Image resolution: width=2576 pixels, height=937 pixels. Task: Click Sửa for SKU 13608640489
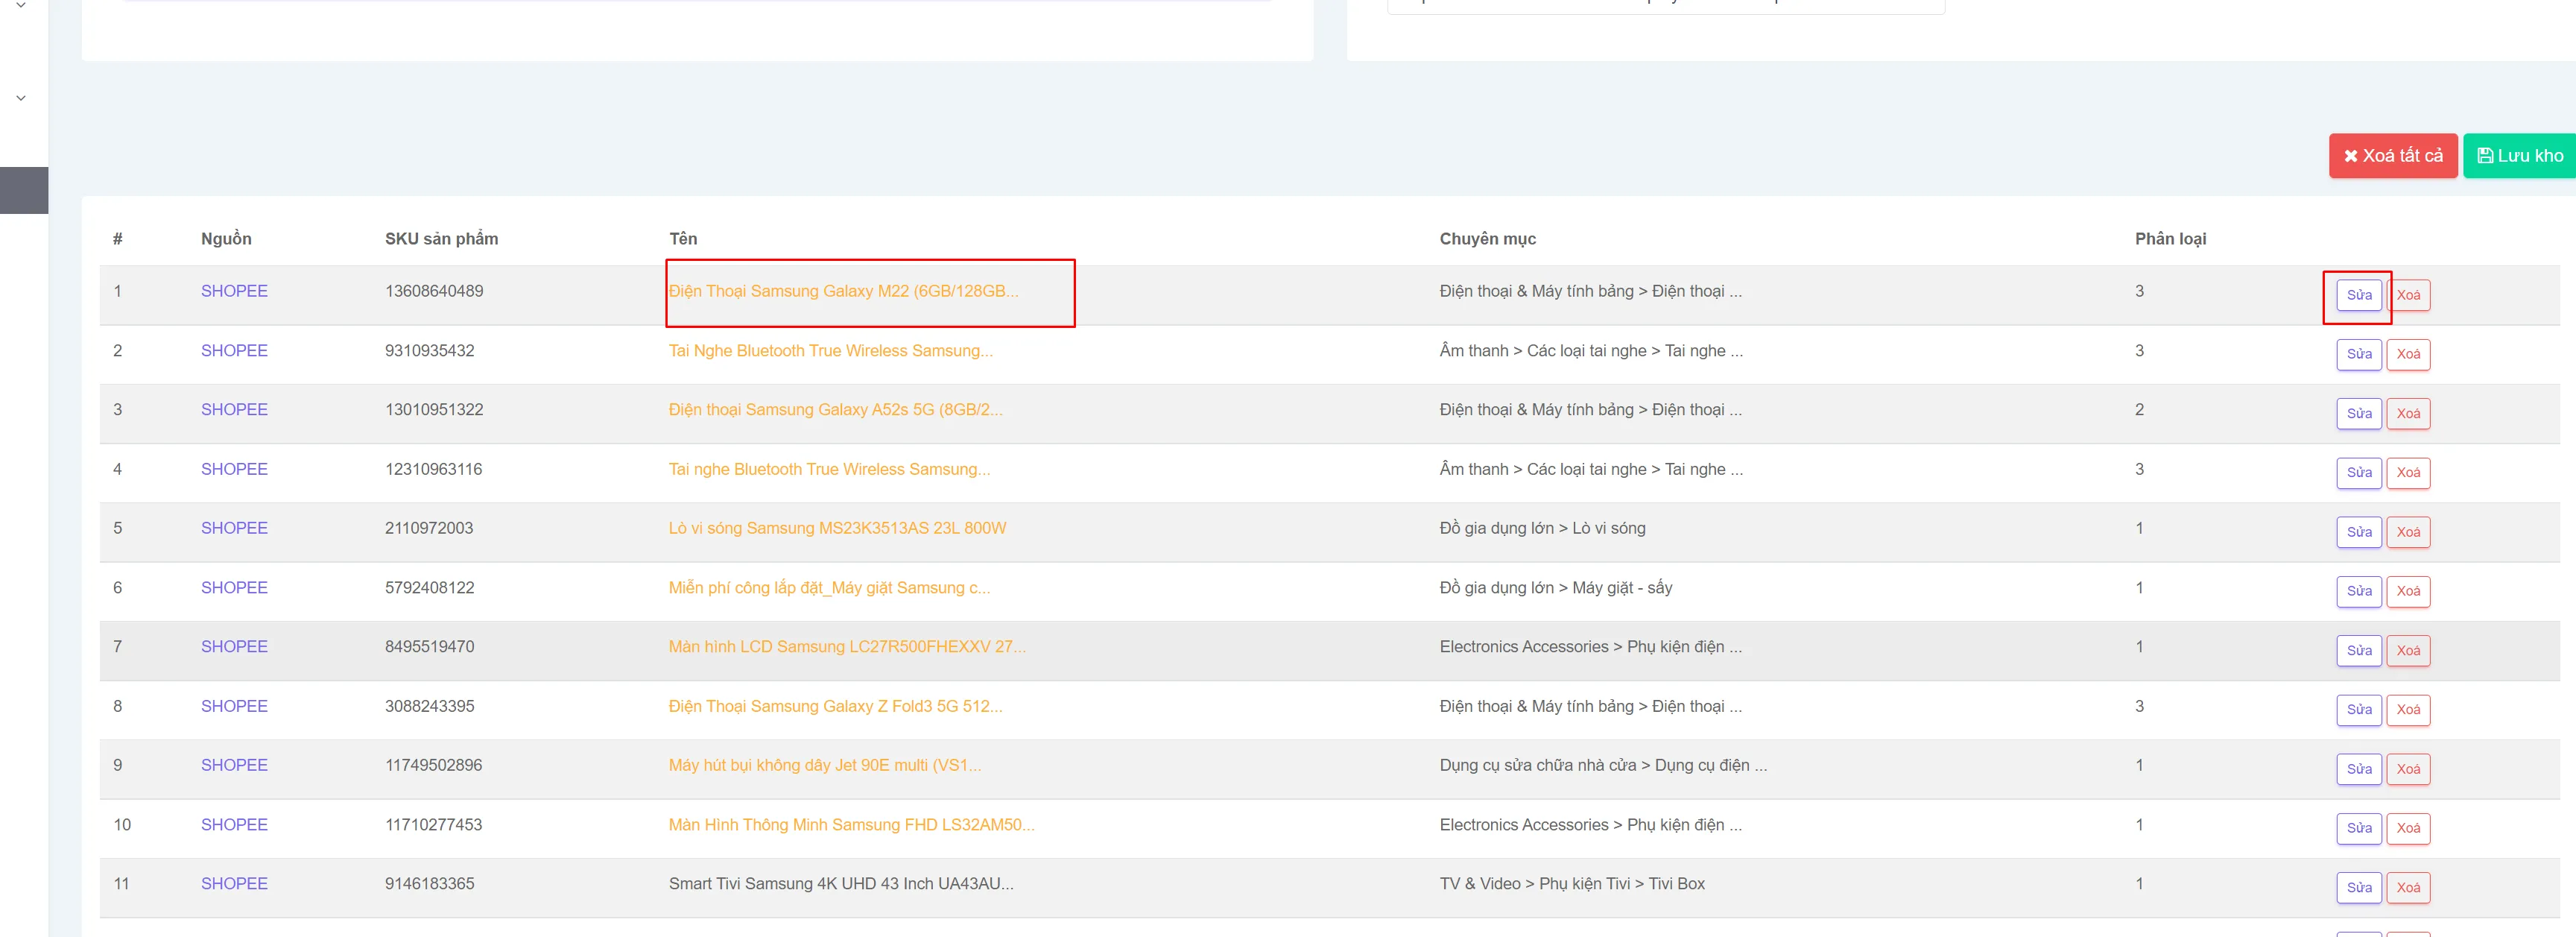[x=2359, y=295]
